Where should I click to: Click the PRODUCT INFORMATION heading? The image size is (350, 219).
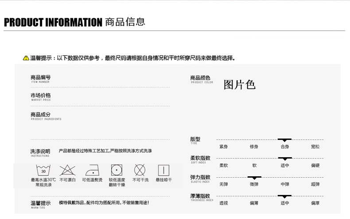pyautogui.click(x=53, y=22)
